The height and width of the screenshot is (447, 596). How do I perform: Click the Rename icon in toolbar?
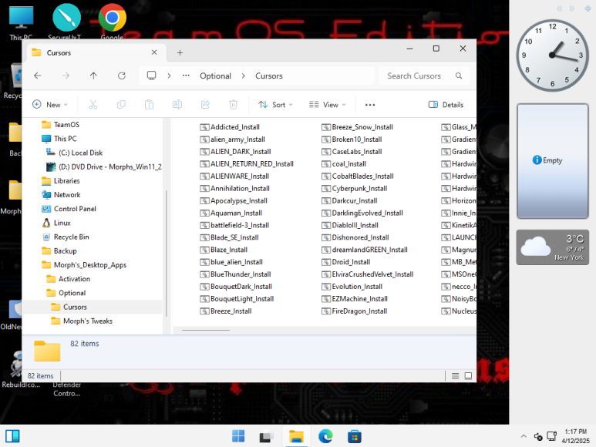point(177,105)
